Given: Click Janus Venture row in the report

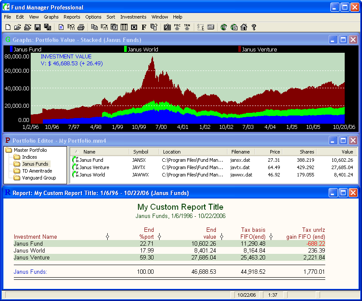Looking at the screenshot, I should [x=169, y=257].
